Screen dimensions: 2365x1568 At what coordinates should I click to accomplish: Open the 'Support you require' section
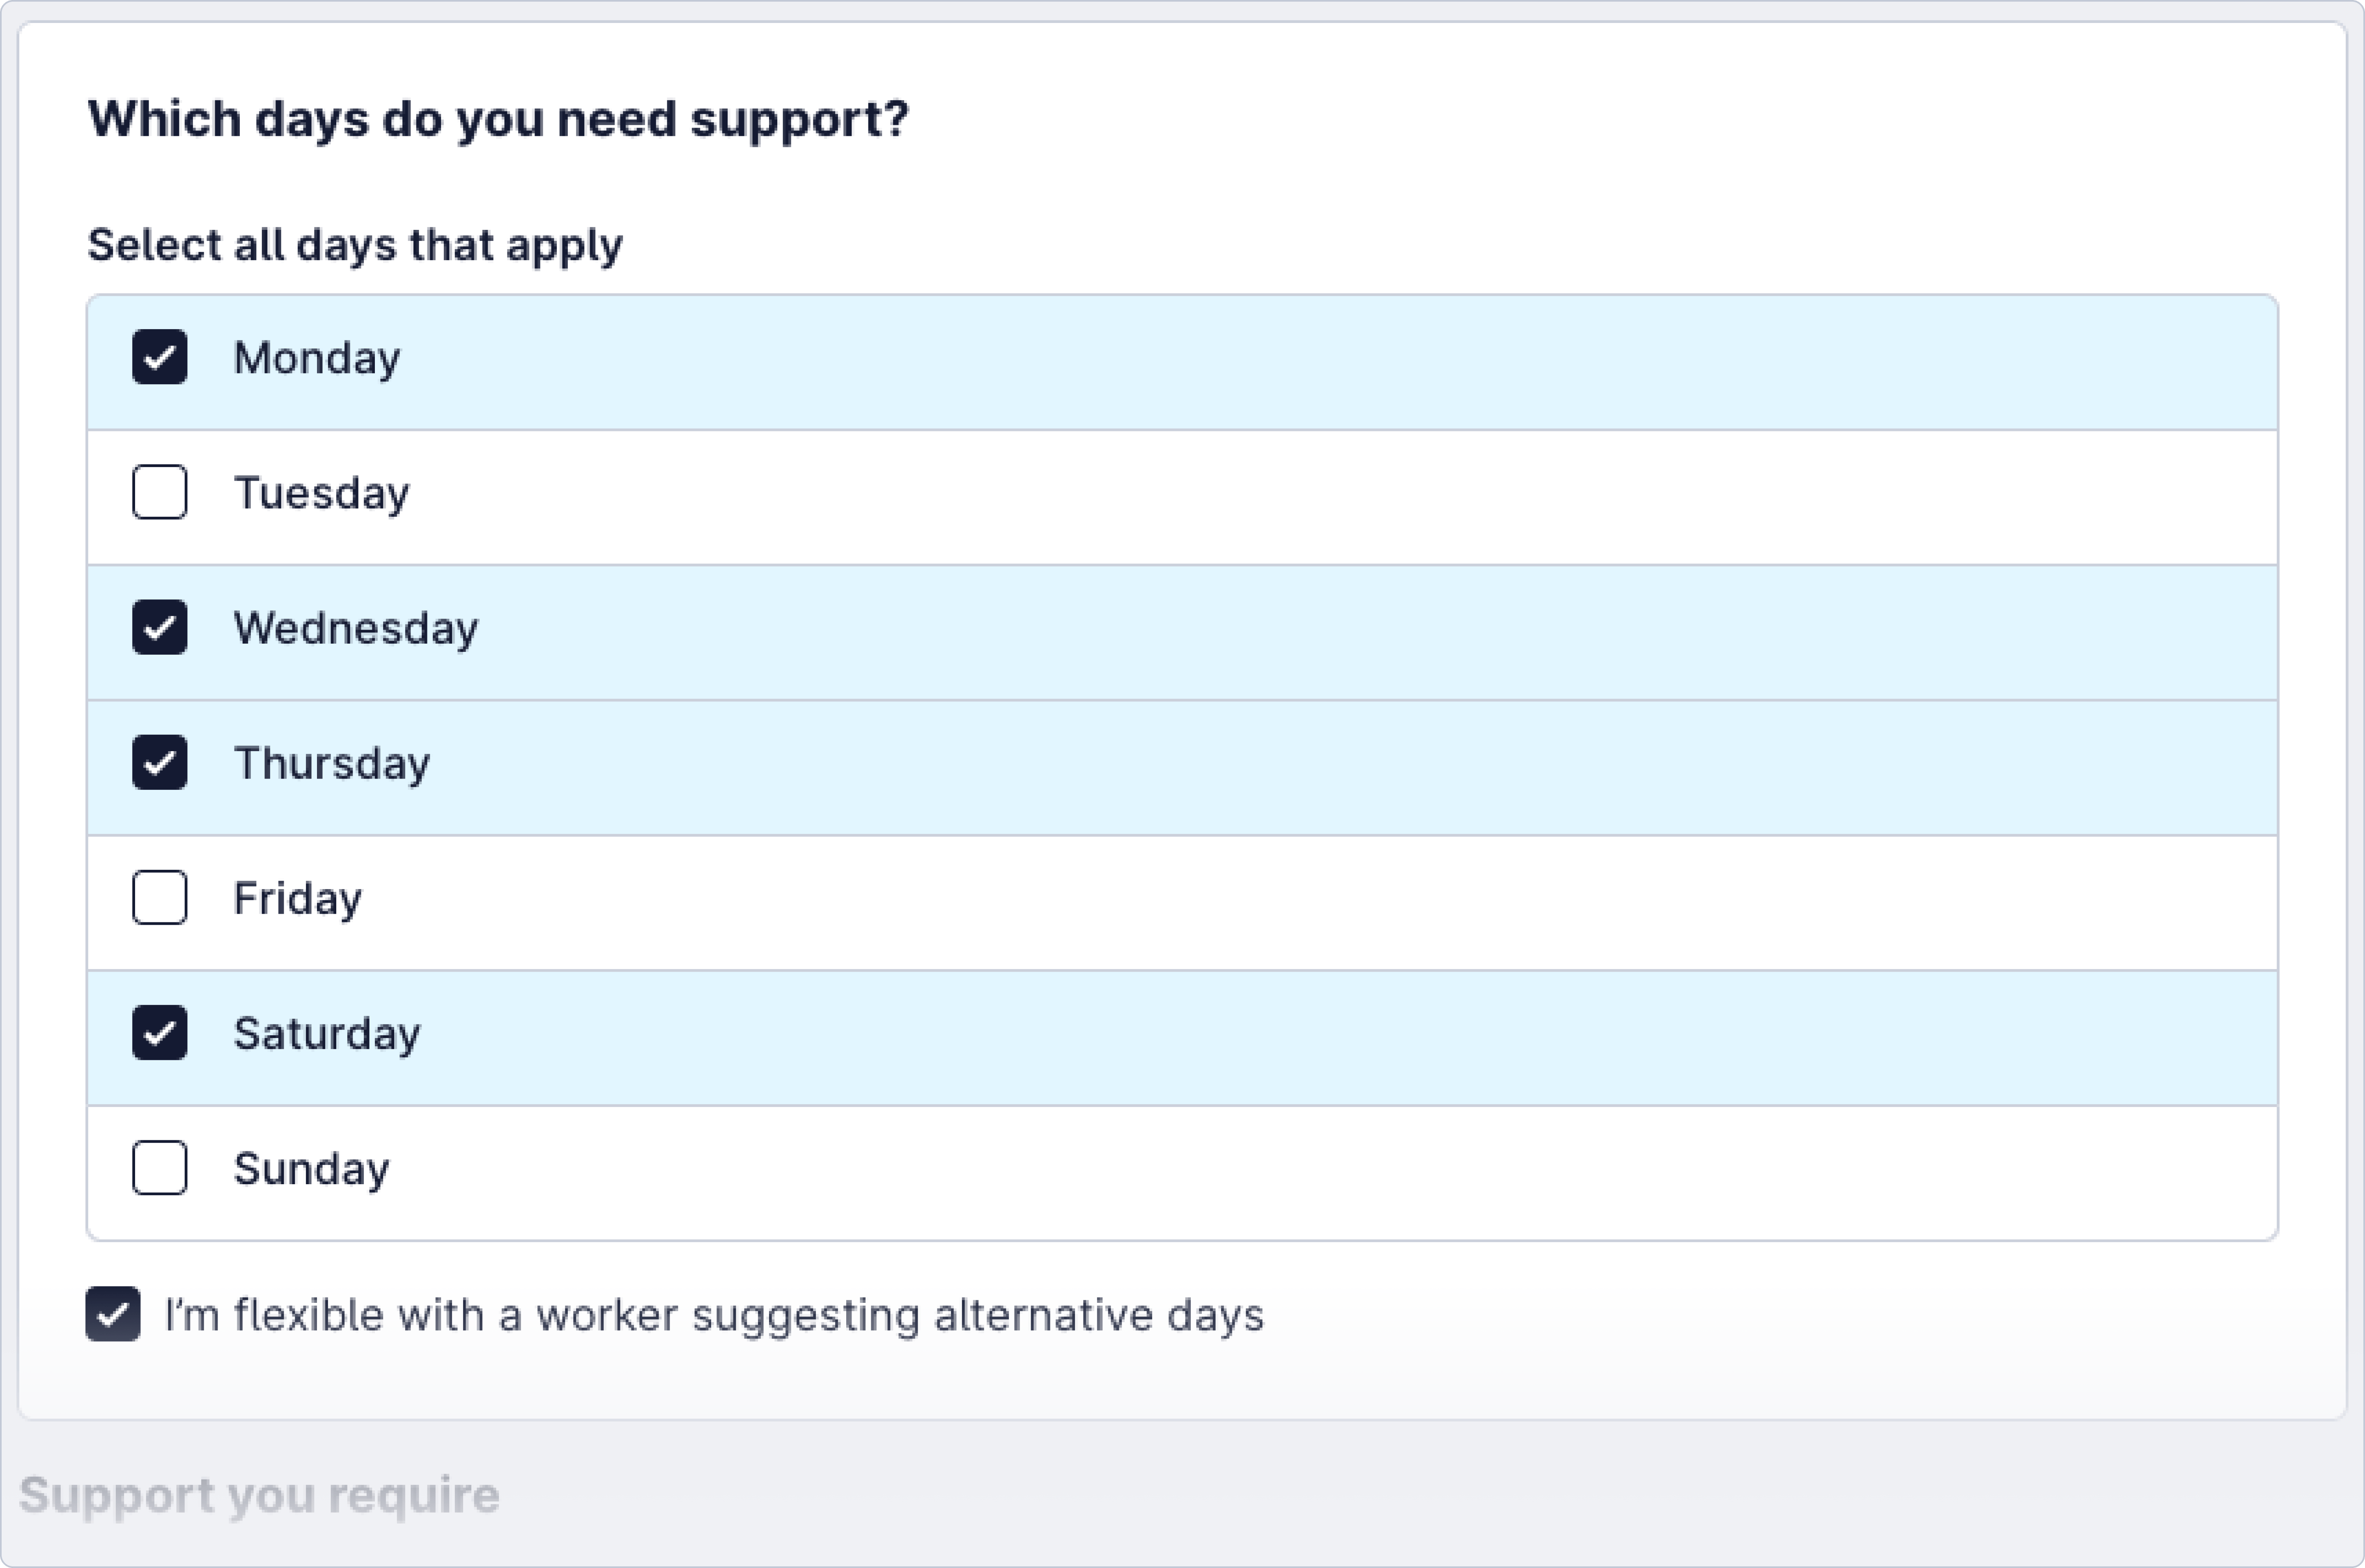(x=259, y=1495)
